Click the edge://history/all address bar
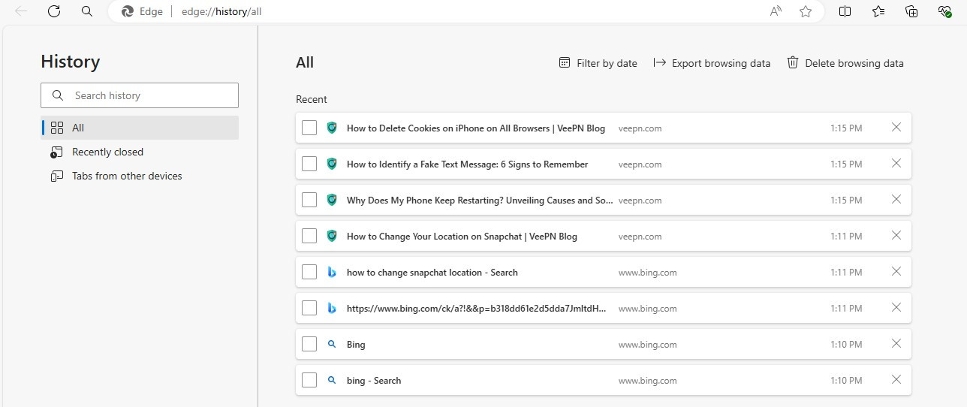Viewport: 967px width, 407px height. click(x=465, y=12)
